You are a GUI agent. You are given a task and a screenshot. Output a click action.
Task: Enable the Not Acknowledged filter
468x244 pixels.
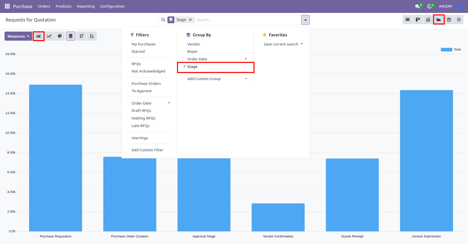pos(148,71)
